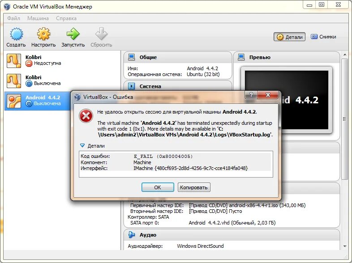
Task: Click the error code E_FAIL (0x80004005)
Action: point(163,156)
